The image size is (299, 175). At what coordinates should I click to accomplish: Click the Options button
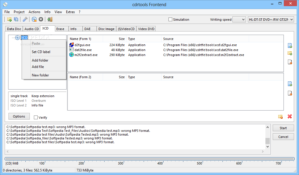click(19, 116)
